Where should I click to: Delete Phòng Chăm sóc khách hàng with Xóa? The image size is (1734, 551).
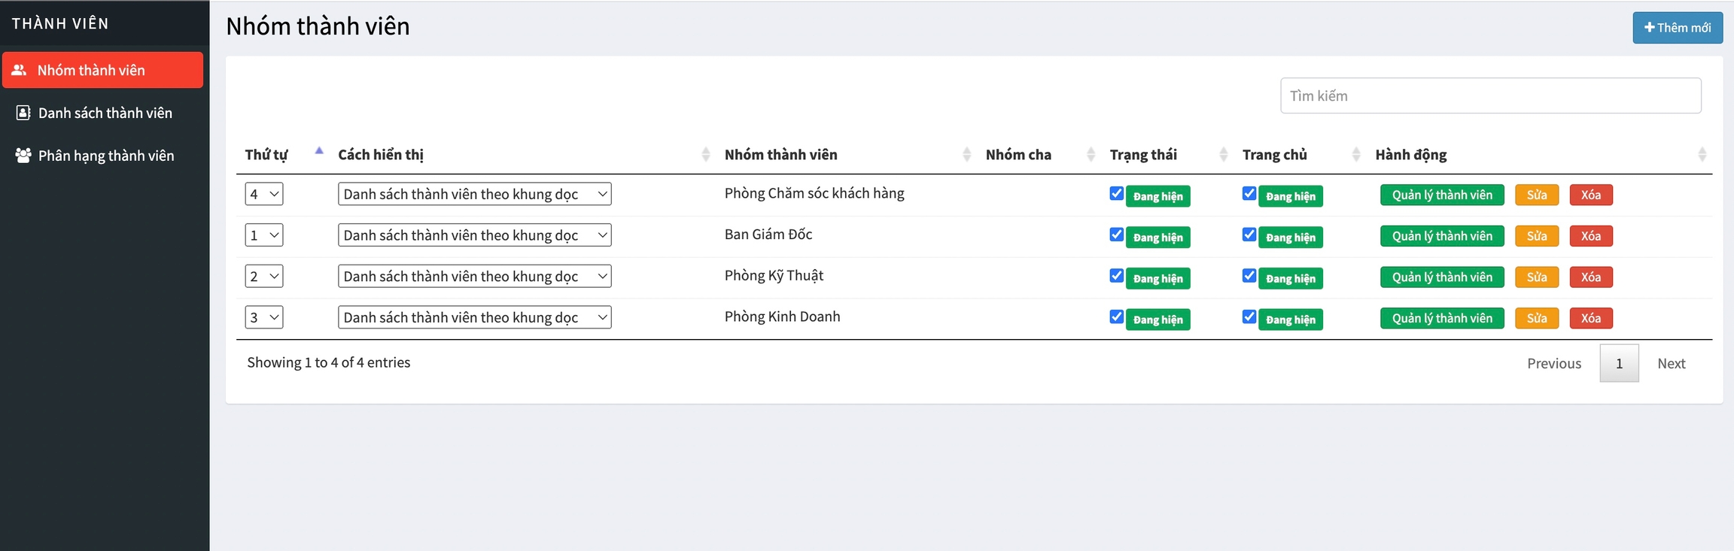pos(1590,195)
